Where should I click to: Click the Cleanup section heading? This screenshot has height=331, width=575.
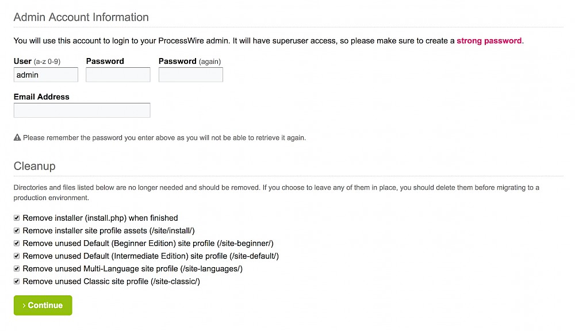pyautogui.click(x=34, y=166)
